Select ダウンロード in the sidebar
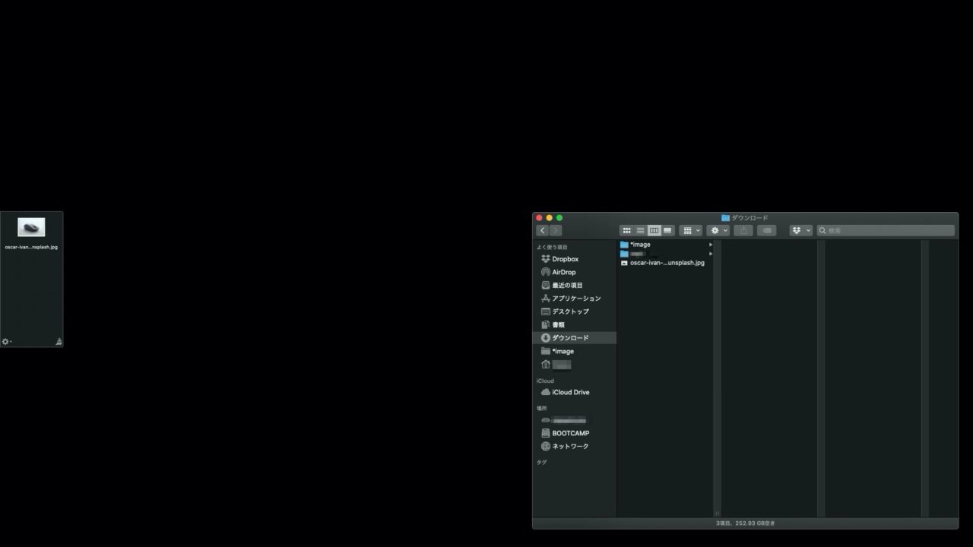Screen dimensions: 973x547 click(574, 338)
